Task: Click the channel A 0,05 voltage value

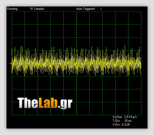Action: pyautogui.click(x=126, y=125)
